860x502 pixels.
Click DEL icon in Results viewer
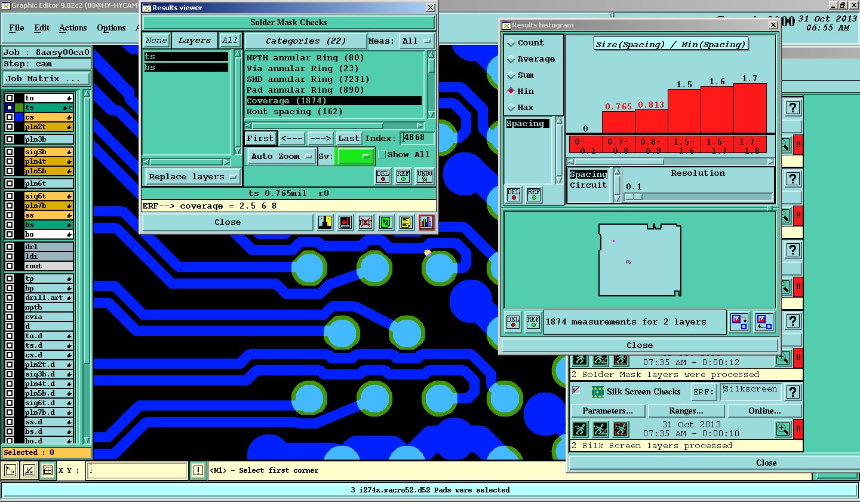[383, 176]
